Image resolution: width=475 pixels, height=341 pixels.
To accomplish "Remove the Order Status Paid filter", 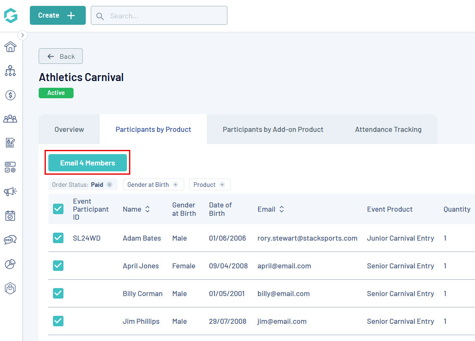I will 110,185.
